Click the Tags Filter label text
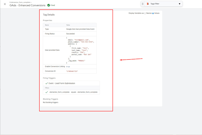 click(155, 4)
